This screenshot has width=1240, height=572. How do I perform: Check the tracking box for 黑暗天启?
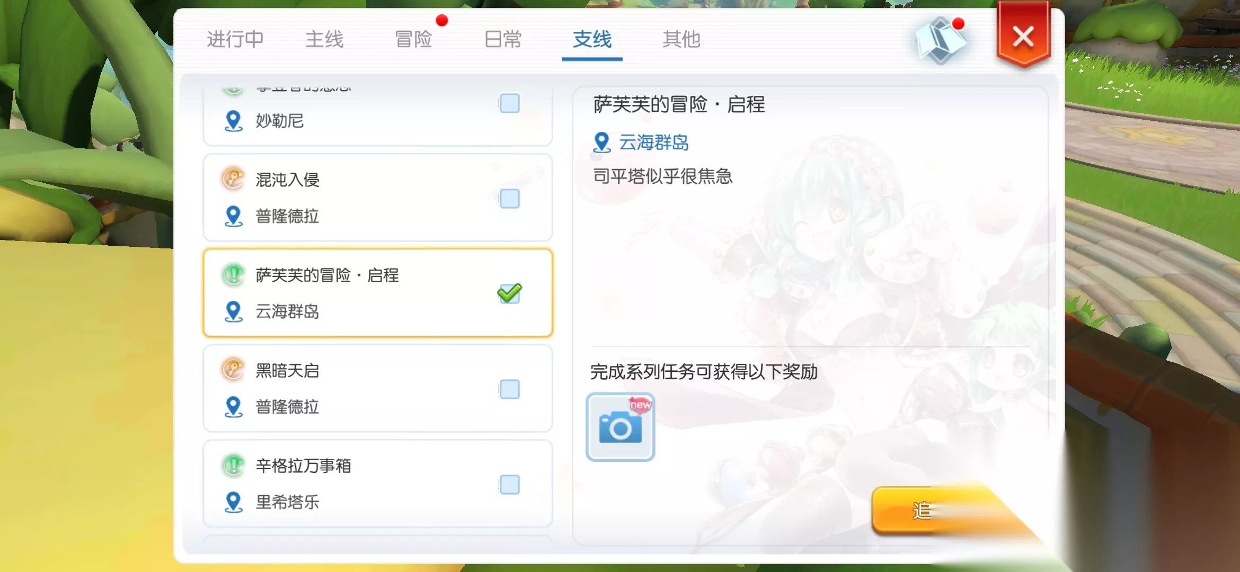pos(509,389)
